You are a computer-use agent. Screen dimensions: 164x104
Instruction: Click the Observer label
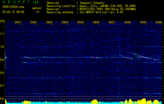(x=53, y=3)
